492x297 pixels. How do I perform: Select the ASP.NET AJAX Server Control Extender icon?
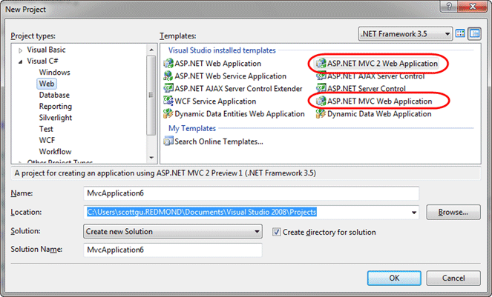click(168, 88)
